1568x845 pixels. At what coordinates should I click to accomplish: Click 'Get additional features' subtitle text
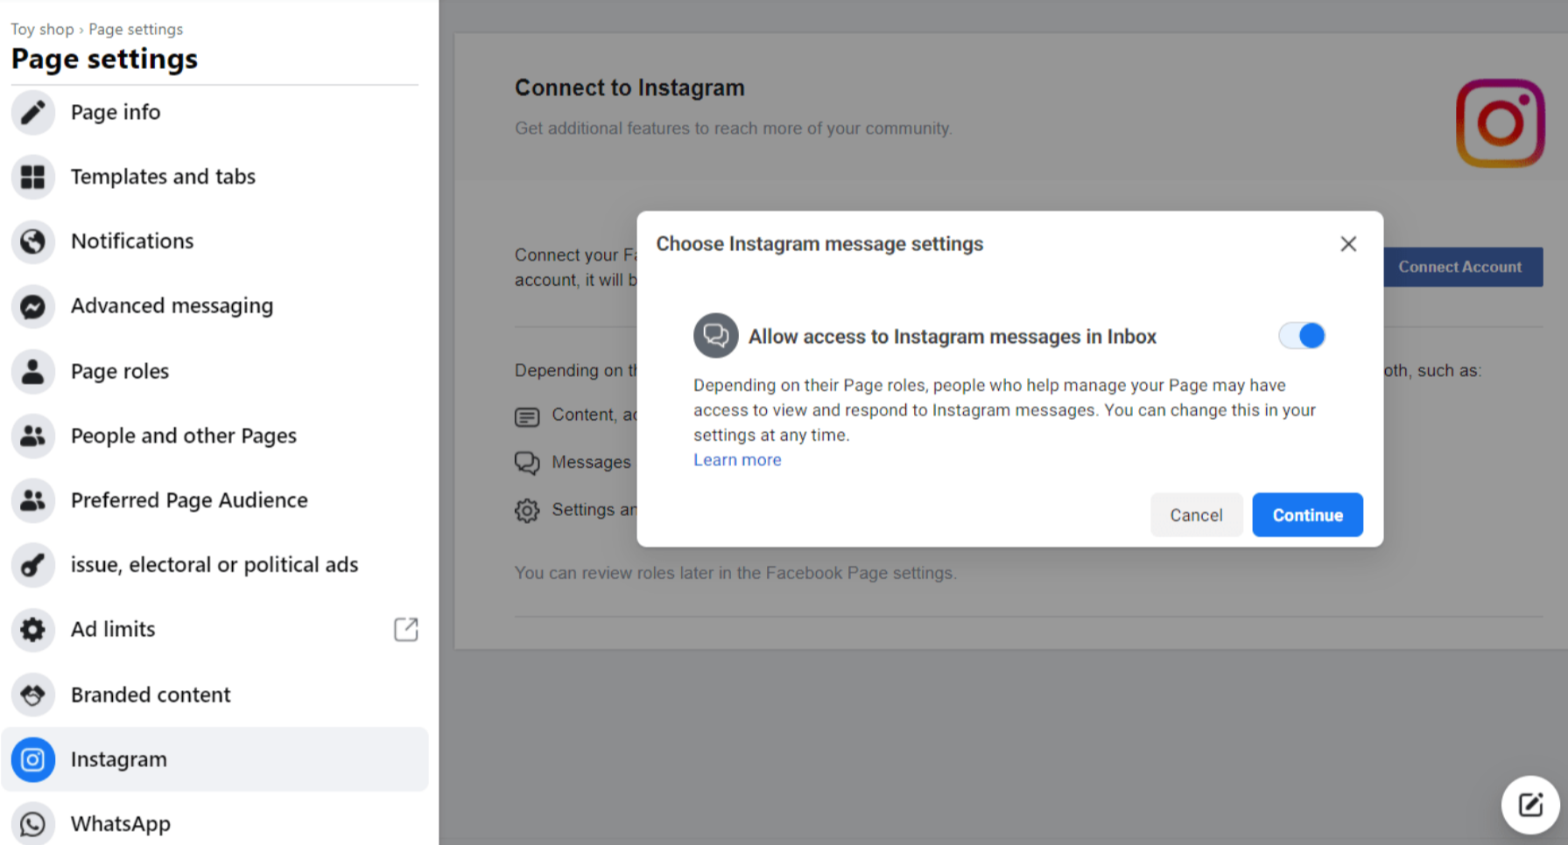[x=733, y=129]
